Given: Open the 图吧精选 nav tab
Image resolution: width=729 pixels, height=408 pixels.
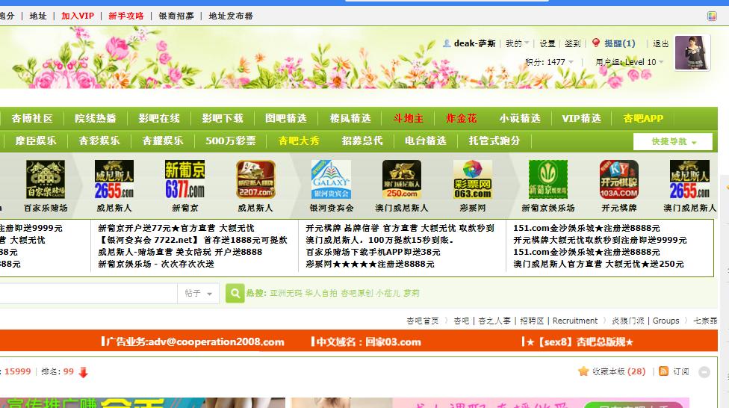Looking at the screenshot, I should 286,118.
